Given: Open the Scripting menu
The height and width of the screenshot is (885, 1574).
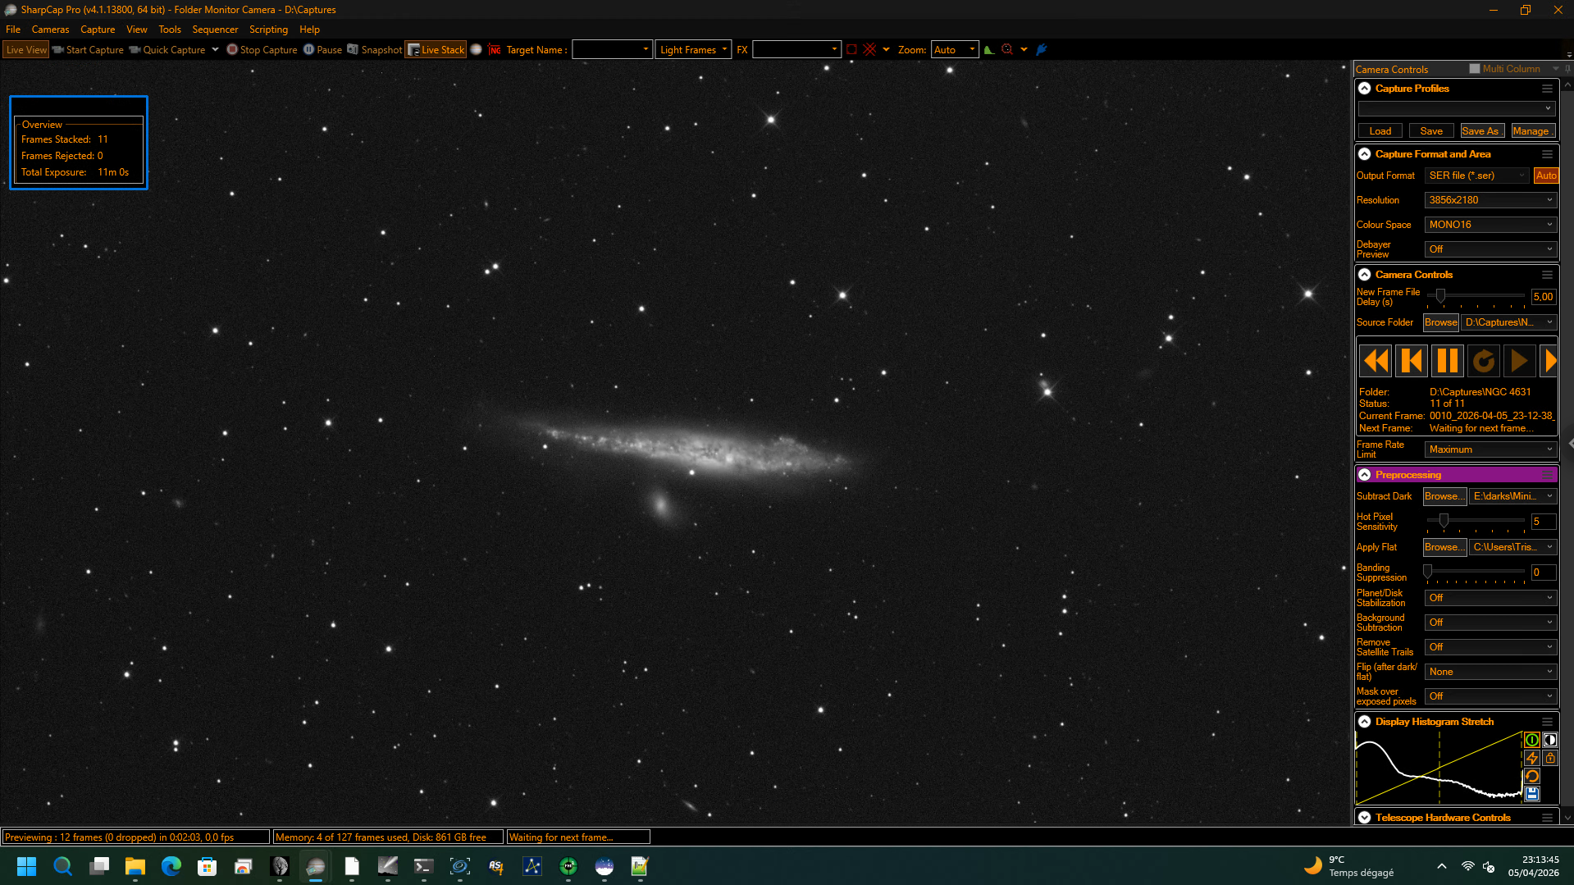Looking at the screenshot, I should (268, 30).
